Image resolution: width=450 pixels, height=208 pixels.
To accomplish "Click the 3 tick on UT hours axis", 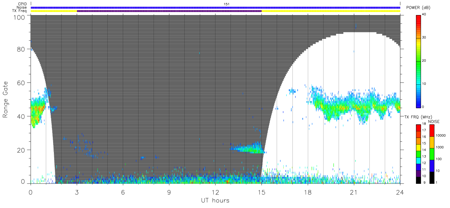I will pos(77,191).
